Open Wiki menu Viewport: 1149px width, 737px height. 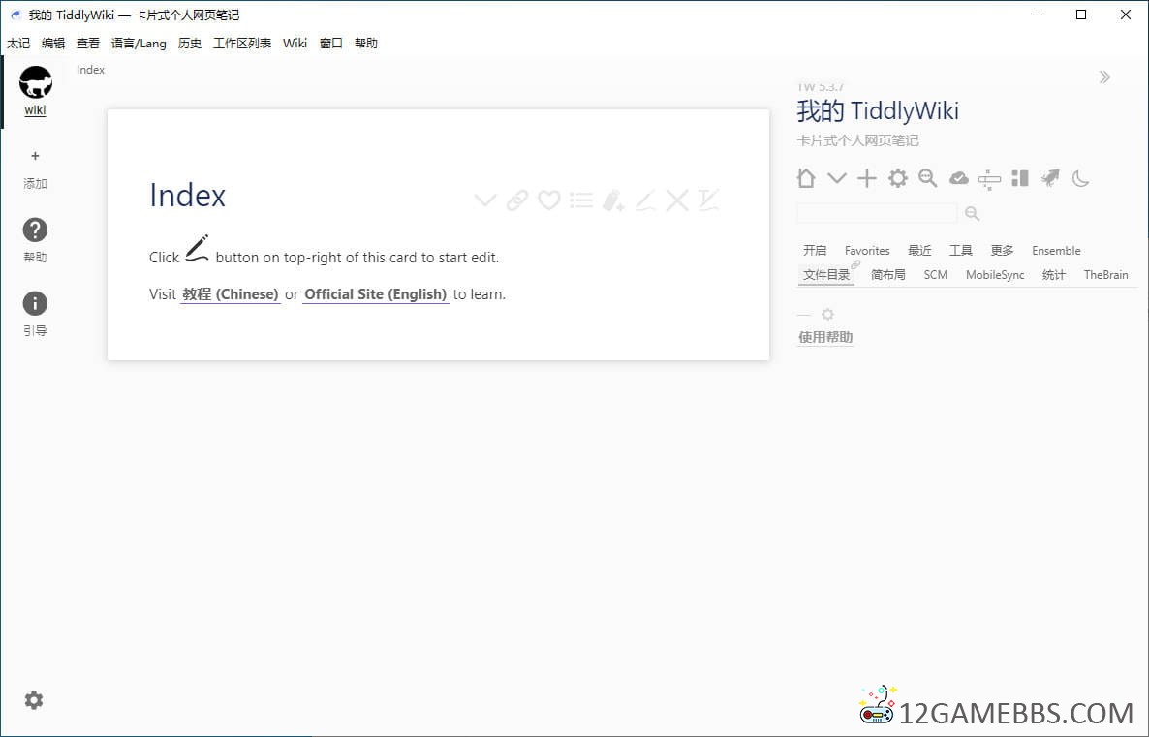click(x=295, y=44)
